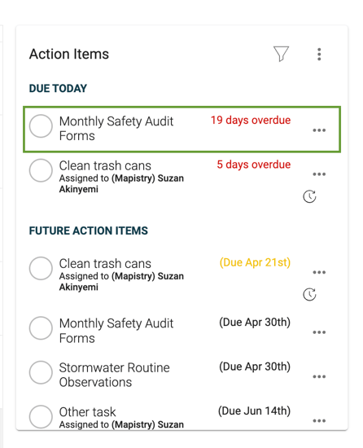Open options for Clean trash cans due Apr 21st
Image resolution: width=363 pixels, height=448 pixels.
319,272
